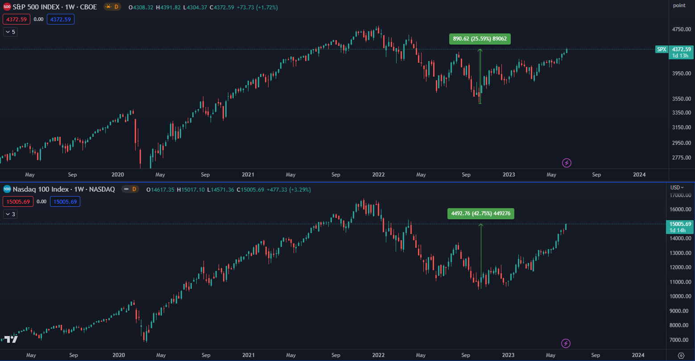Click the 15005.69 current price label on axis
Screen dimensions: 695x361
tap(680, 224)
